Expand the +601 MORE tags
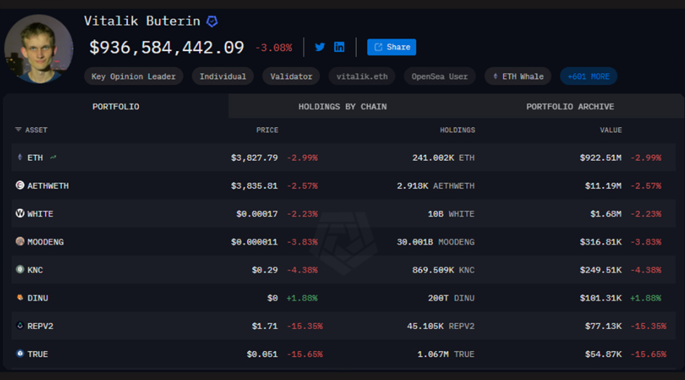 coord(588,76)
